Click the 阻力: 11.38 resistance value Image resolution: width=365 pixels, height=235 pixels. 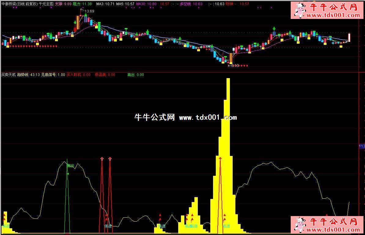pos(82,4)
